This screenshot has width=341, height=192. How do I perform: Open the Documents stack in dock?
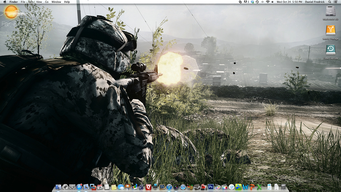[x=276, y=187]
